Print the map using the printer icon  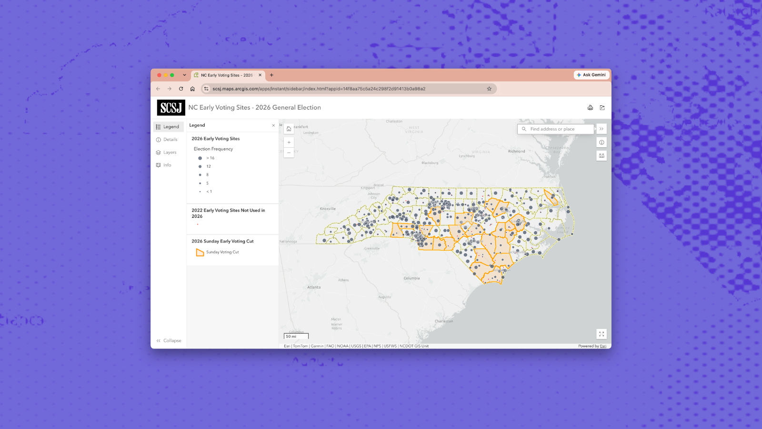click(590, 108)
